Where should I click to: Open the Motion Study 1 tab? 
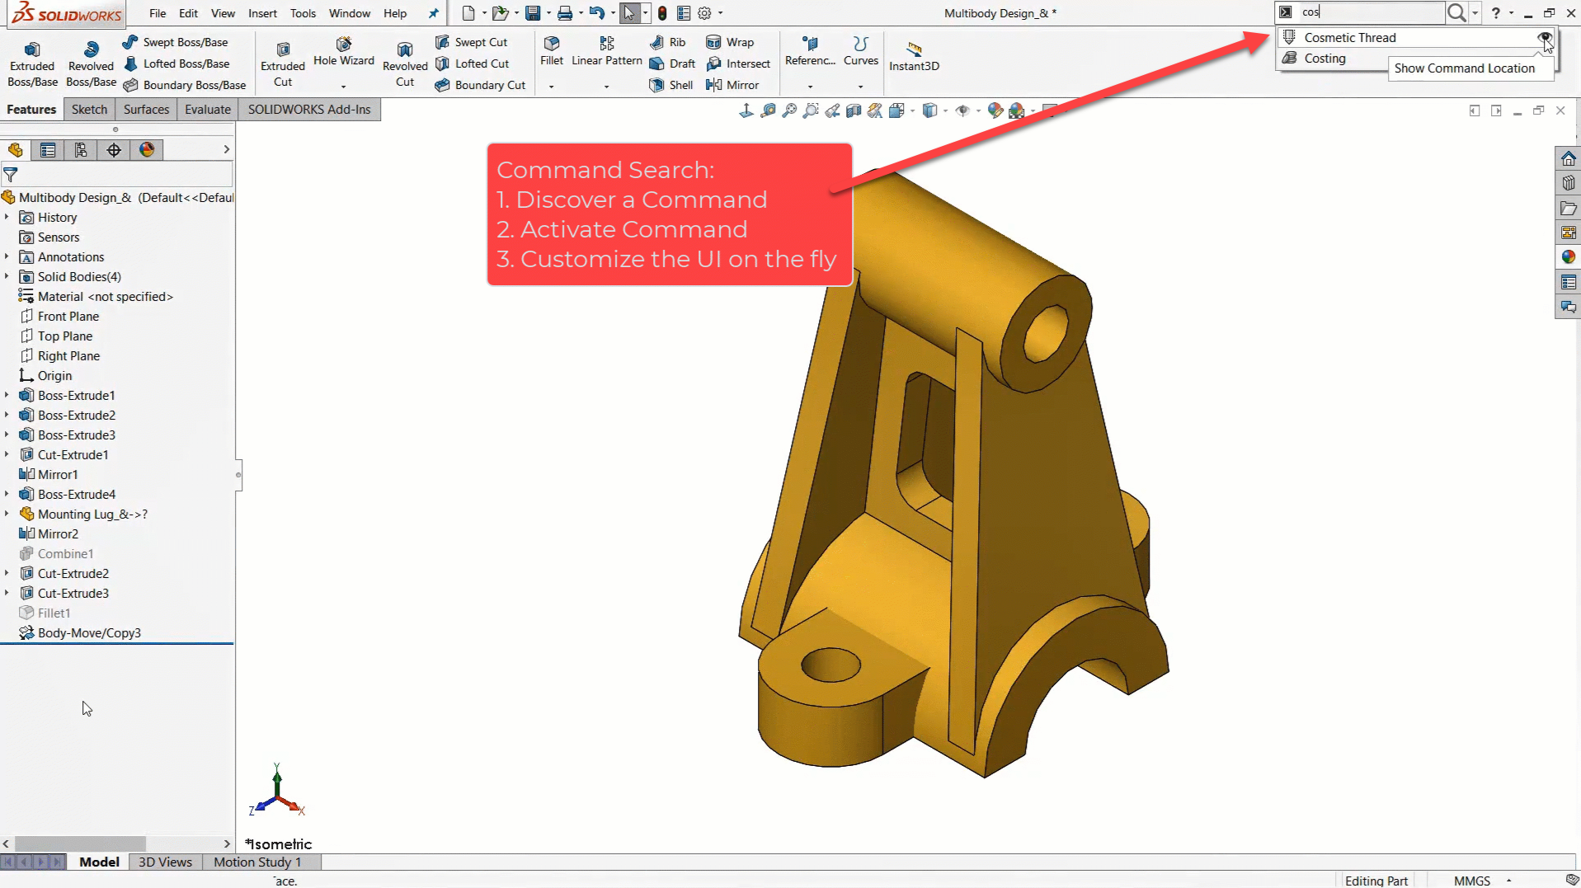coord(256,862)
